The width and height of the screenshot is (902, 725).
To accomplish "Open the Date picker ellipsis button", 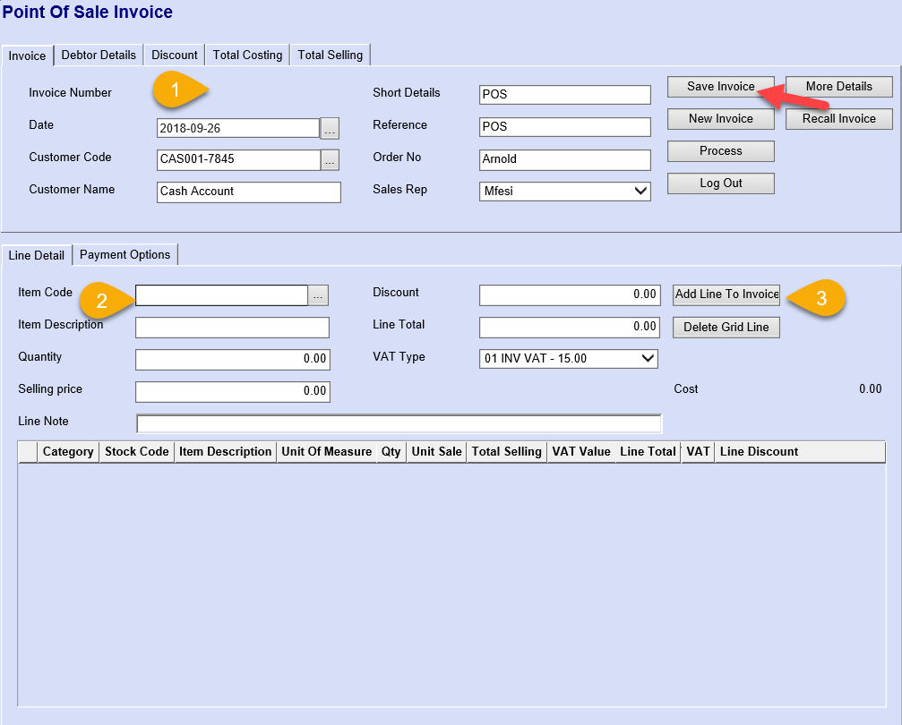I will (x=330, y=129).
